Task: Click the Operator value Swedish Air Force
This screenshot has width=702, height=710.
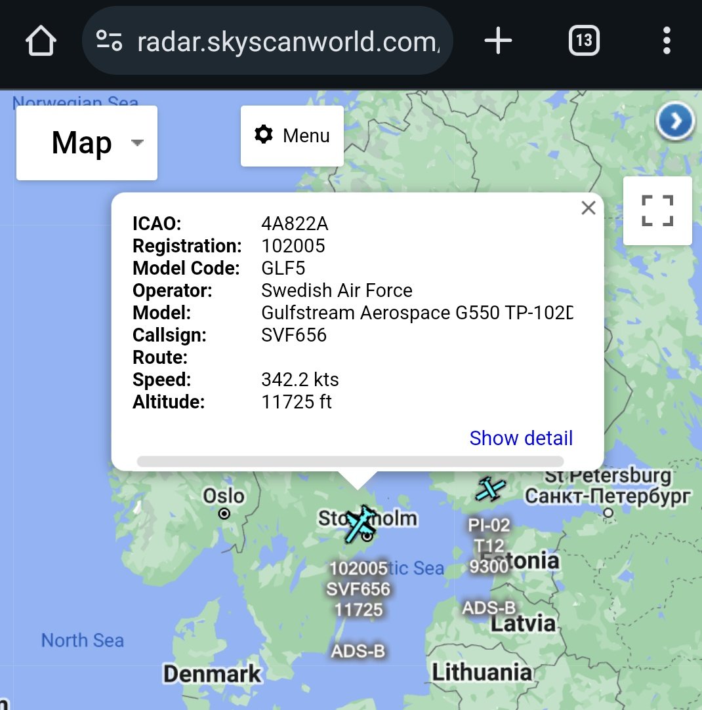Action: pos(337,290)
